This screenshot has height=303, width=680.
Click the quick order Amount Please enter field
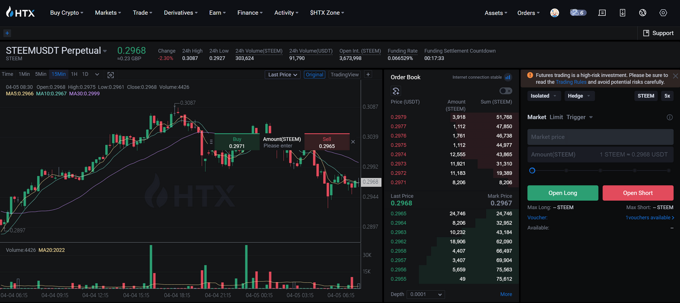(282, 142)
